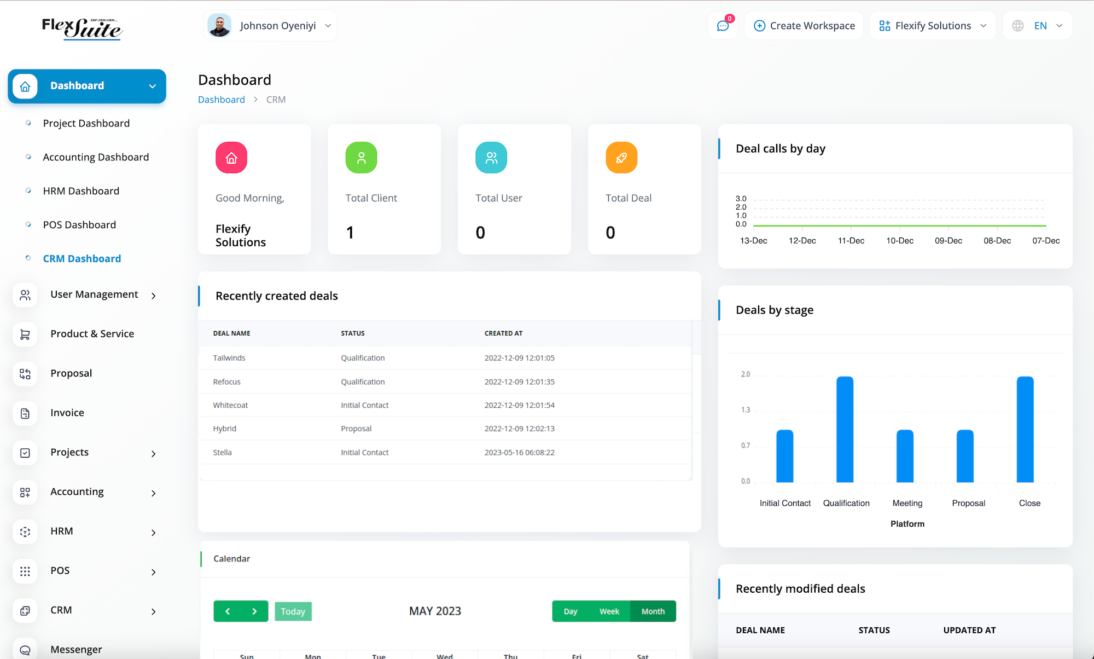Click the Dashboard breadcrumb link
This screenshot has width=1094, height=659.
click(x=222, y=100)
